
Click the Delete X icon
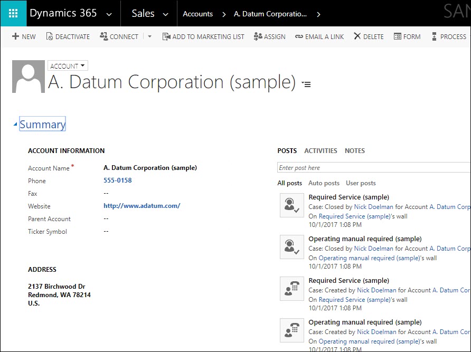pyautogui.click(x=357, y=36)
